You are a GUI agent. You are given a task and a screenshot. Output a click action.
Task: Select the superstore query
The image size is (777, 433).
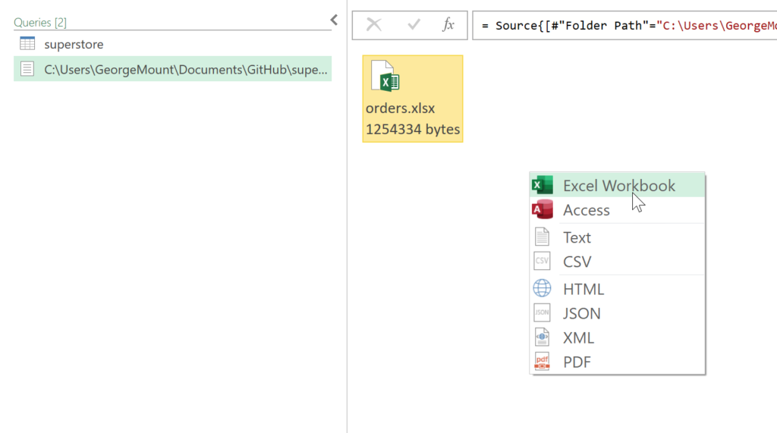click(74, 44)
